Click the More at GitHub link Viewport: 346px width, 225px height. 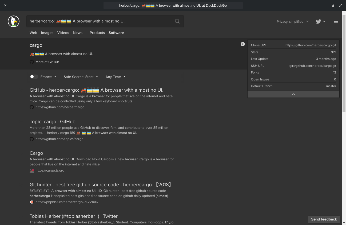point(47,62)
